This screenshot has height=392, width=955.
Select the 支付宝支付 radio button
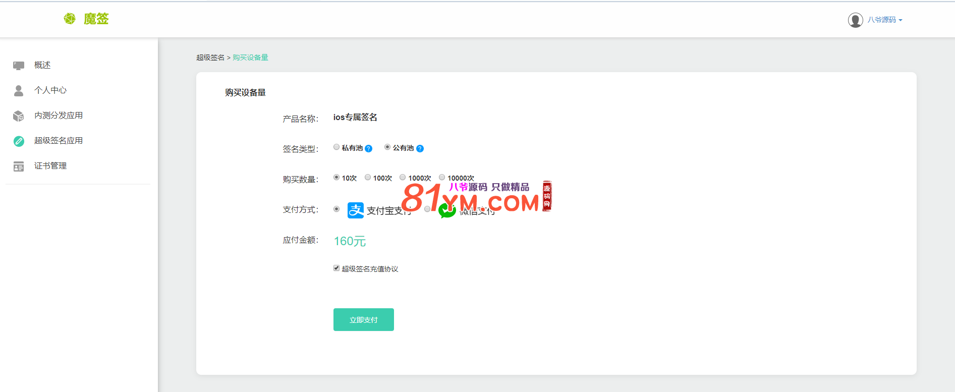[336, 209]
